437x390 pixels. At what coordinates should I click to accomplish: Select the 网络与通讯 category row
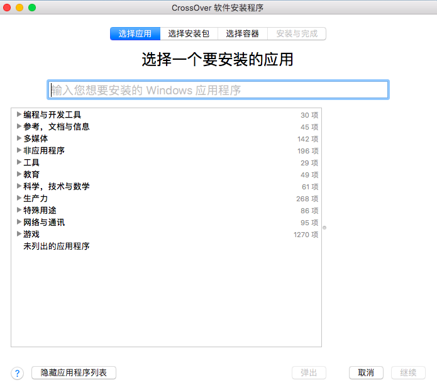click(x=44, y=222)
